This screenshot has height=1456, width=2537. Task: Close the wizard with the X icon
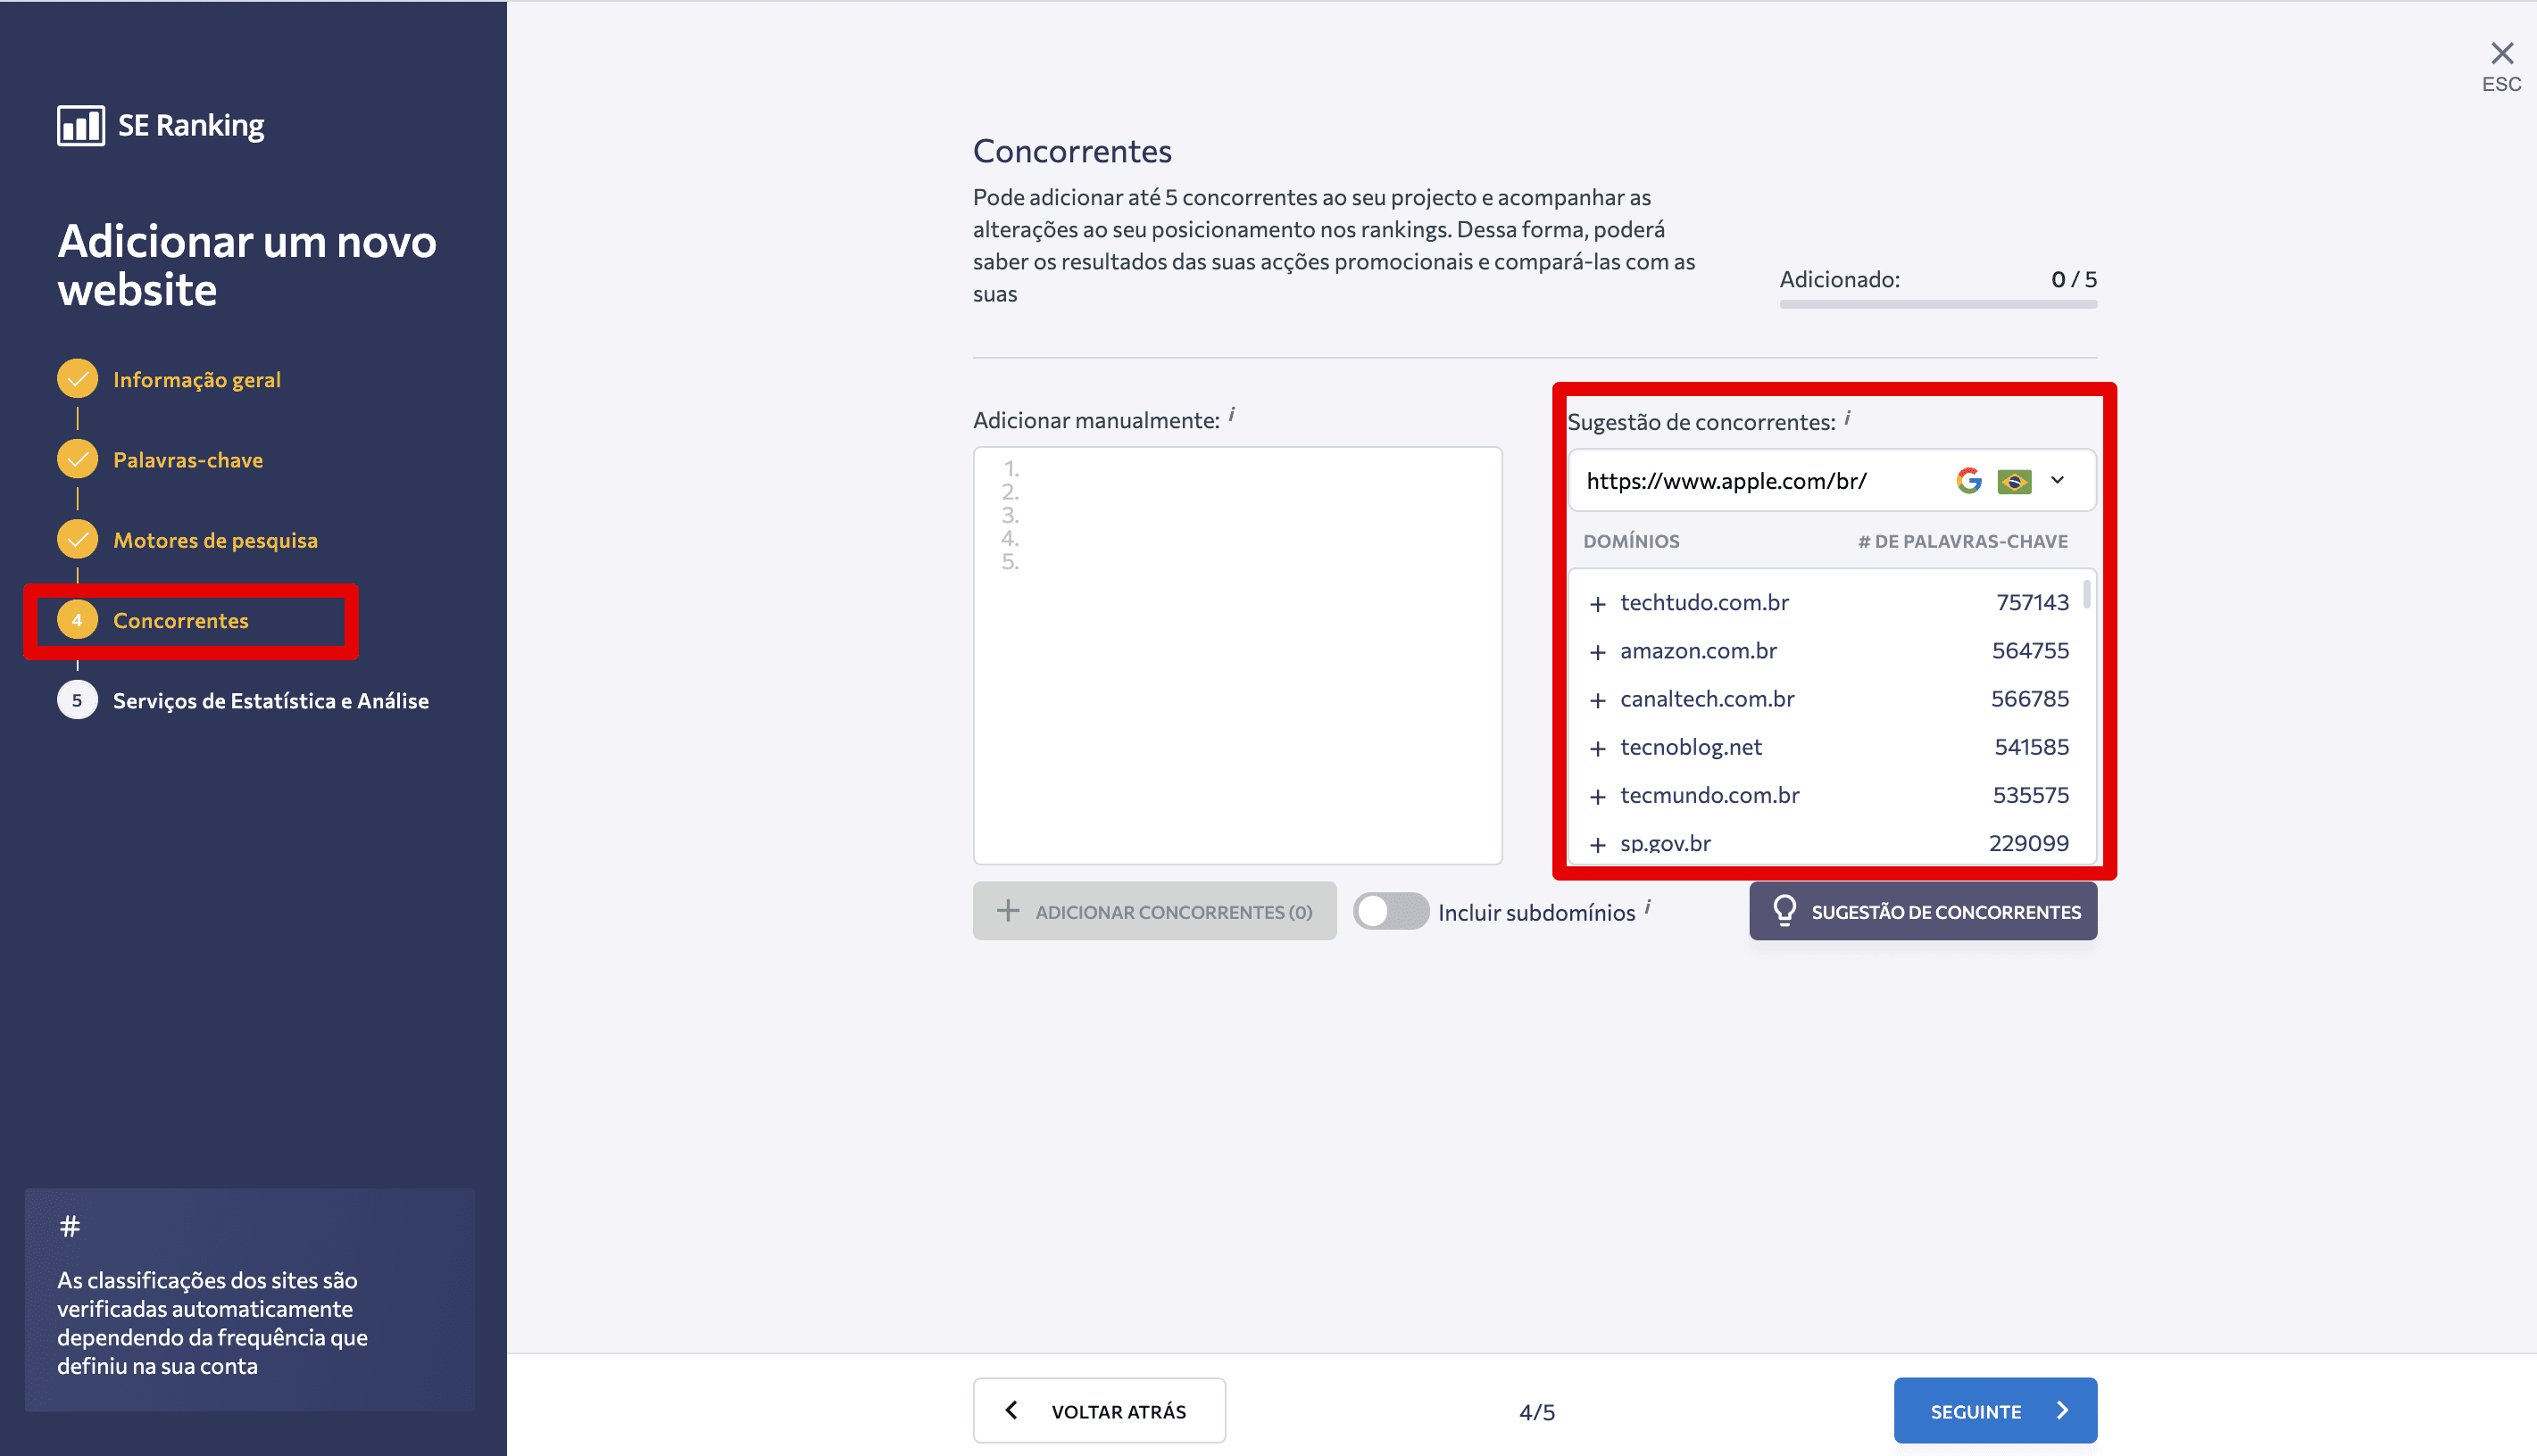click(2502, 53)
